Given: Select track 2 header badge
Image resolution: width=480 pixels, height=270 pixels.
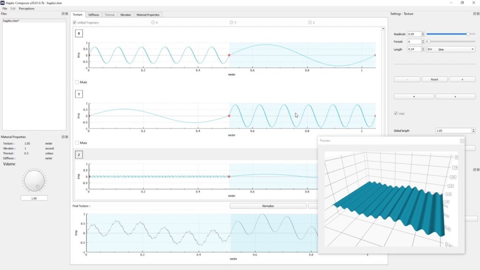Looking at the screenshot, I should (x=79, y=154).
